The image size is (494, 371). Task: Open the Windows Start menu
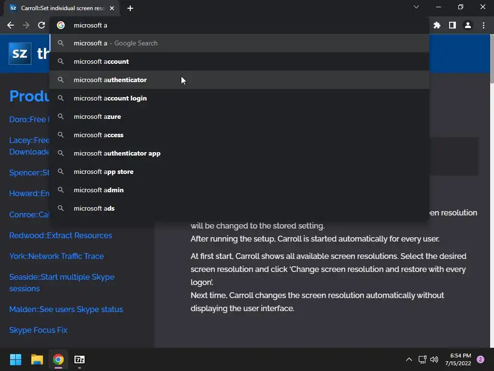pyautogui.click(x=15, y=359)
